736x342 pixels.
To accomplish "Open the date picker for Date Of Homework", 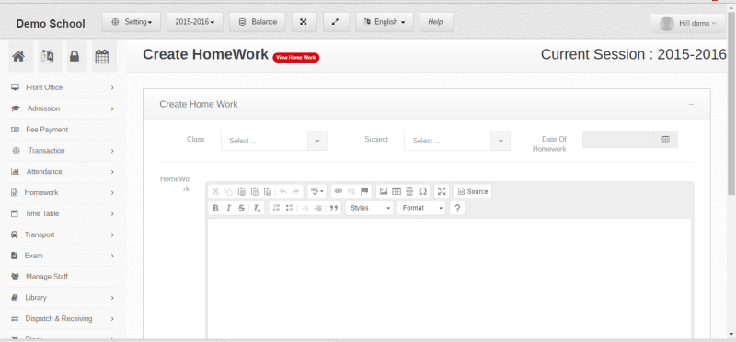I will tap(665, 140).
